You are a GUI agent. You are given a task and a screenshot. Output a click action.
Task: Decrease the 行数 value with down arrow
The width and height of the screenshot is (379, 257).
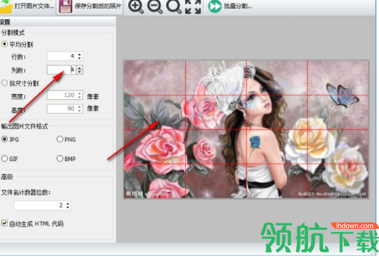coord(80,58)
